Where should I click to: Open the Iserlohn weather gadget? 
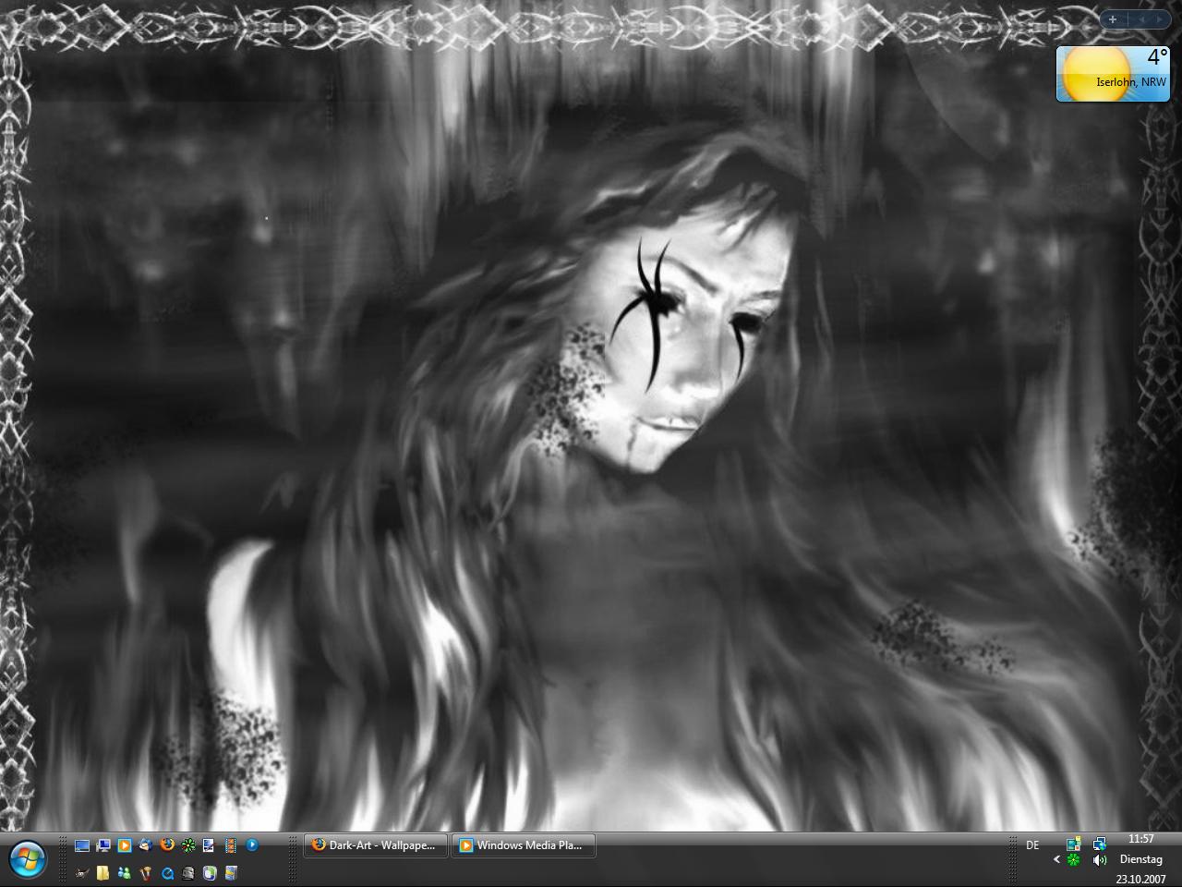coord(1112,74)
